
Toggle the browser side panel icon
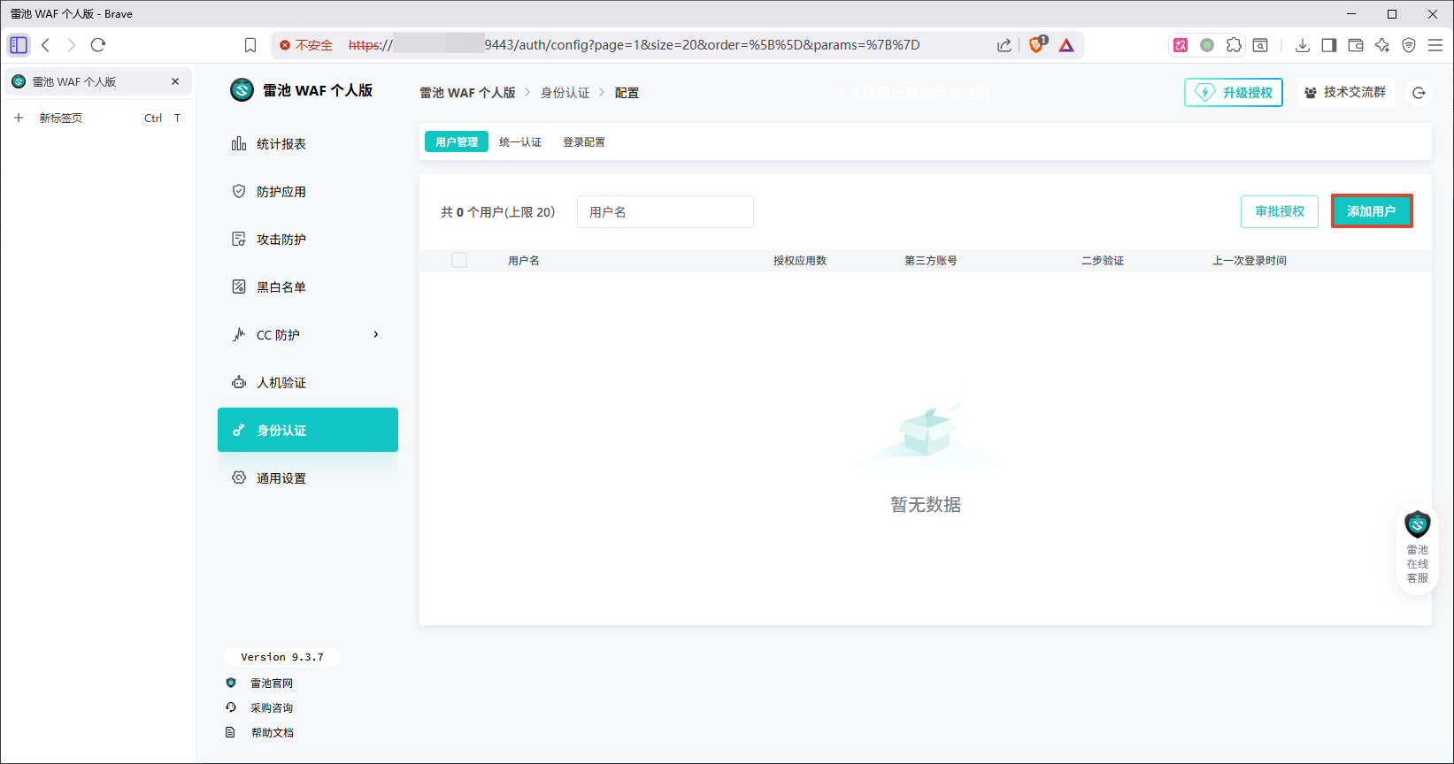(x=1329, y=45)
